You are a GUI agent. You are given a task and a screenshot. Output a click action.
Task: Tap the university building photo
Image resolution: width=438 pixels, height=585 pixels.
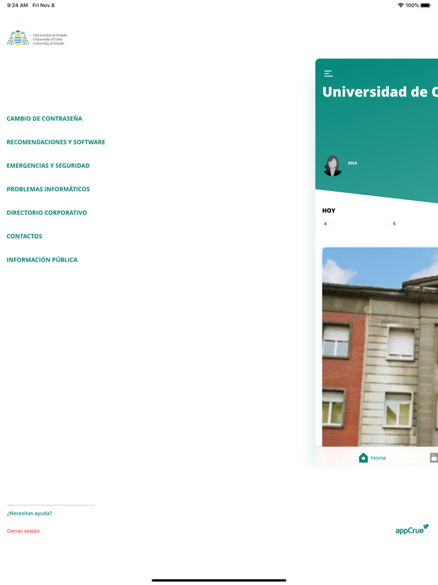click(x=380, y=346)
